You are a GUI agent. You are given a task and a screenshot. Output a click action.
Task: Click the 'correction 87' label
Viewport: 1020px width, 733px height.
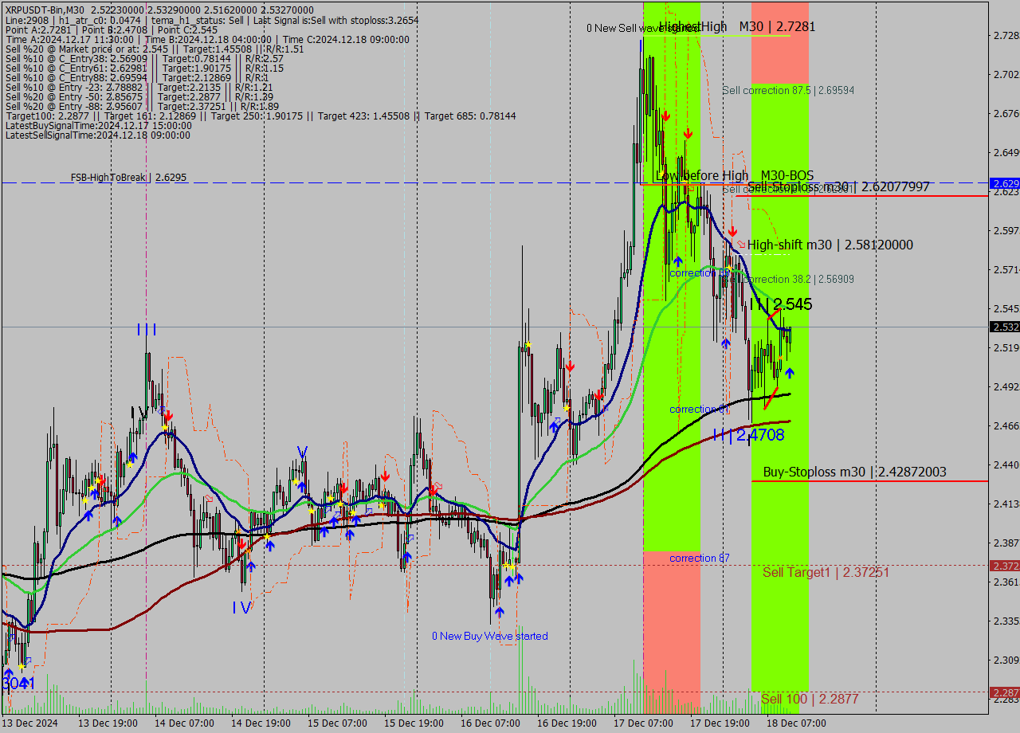[x=699, y=558]
